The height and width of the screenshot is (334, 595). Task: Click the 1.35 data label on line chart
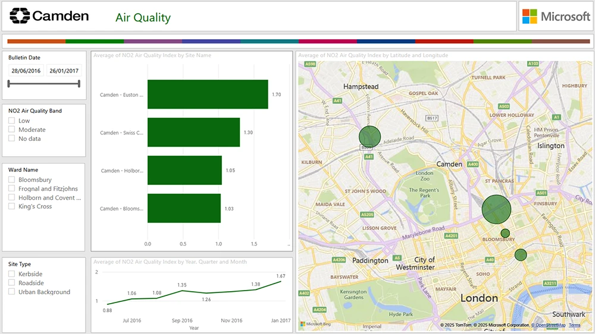[x=181, y=285]
